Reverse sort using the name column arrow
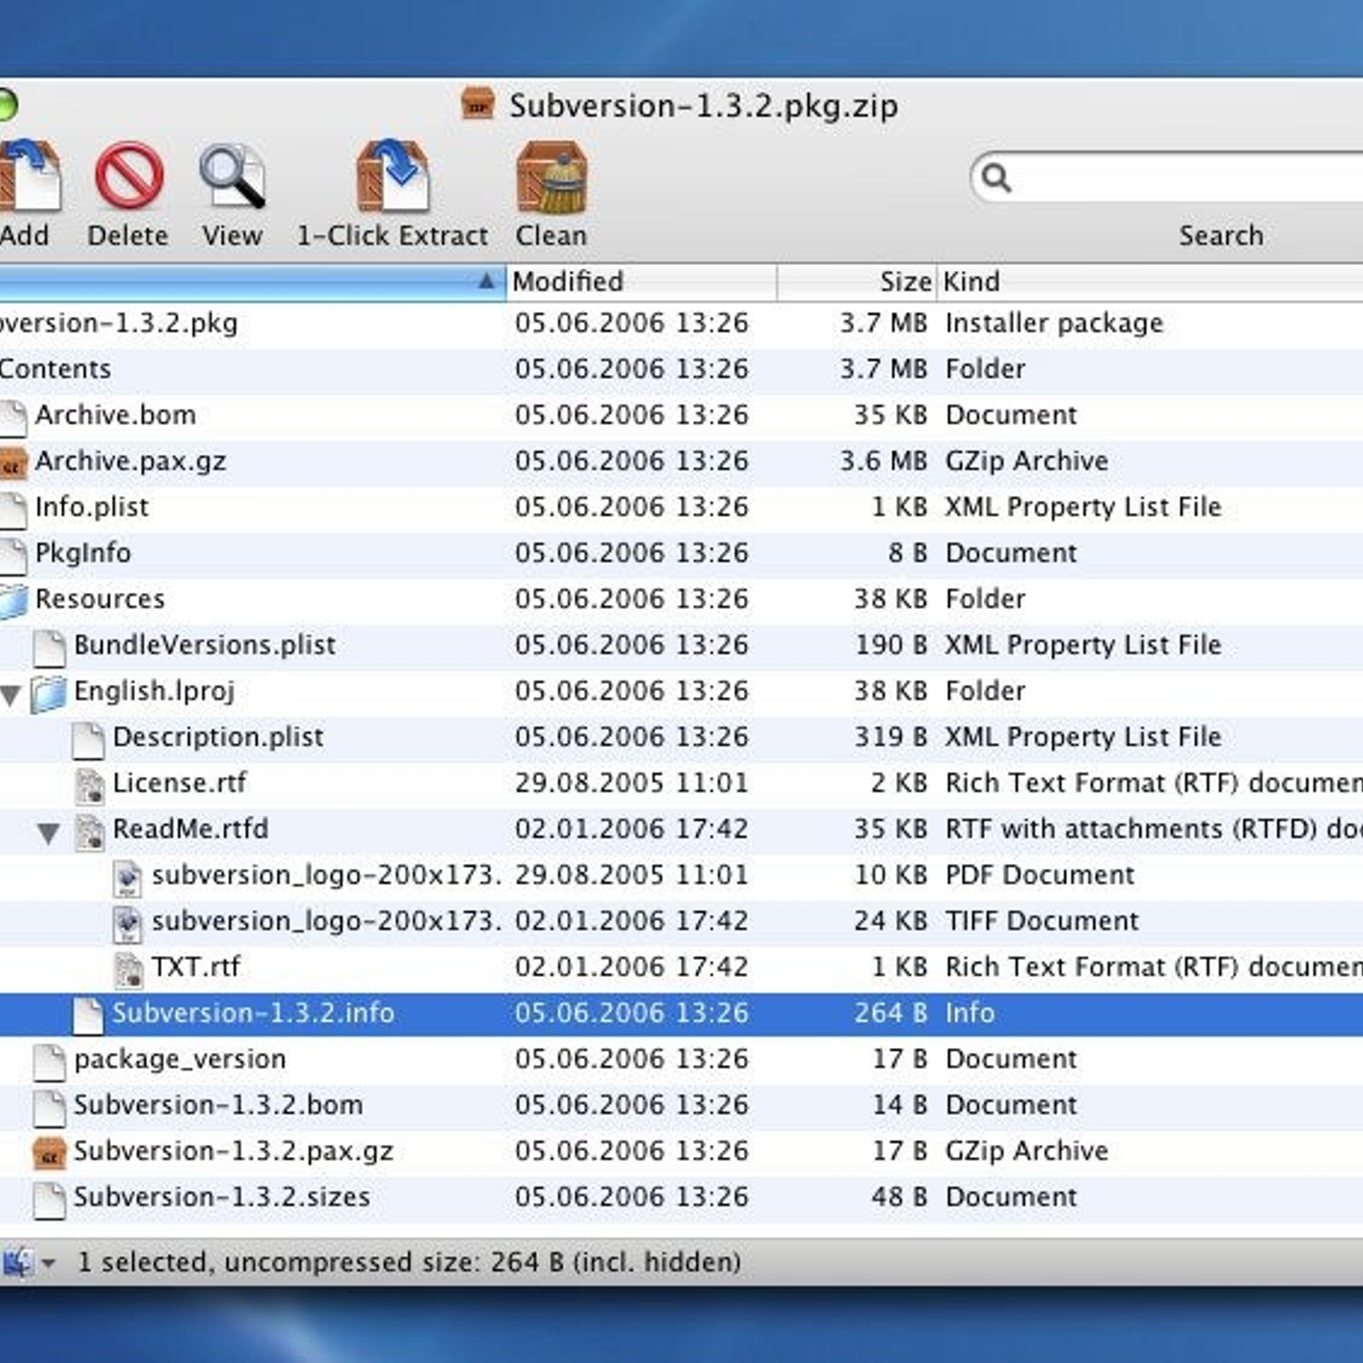 point(486,280)
